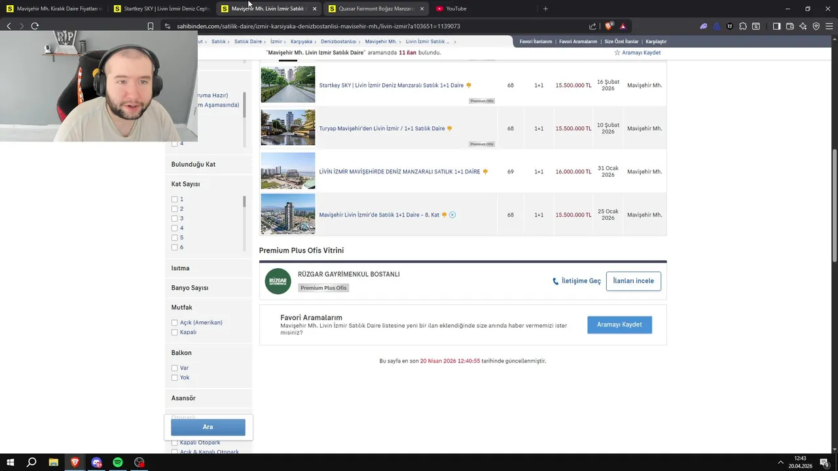Click the blue Aramayı Kaydet button
Viewport: 838px width, 471px height.
[x=619, y=324]
